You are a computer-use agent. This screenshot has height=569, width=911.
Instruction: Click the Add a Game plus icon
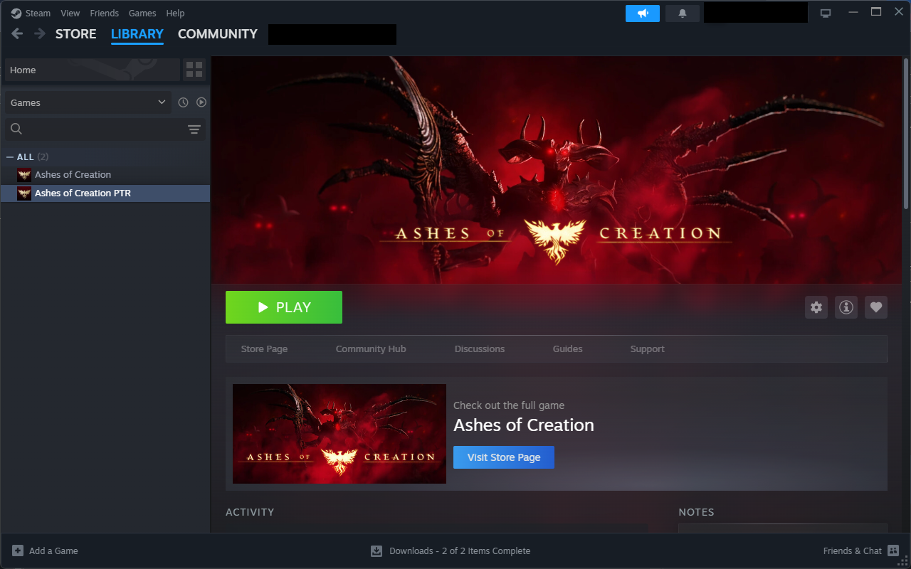click(18, 551)
